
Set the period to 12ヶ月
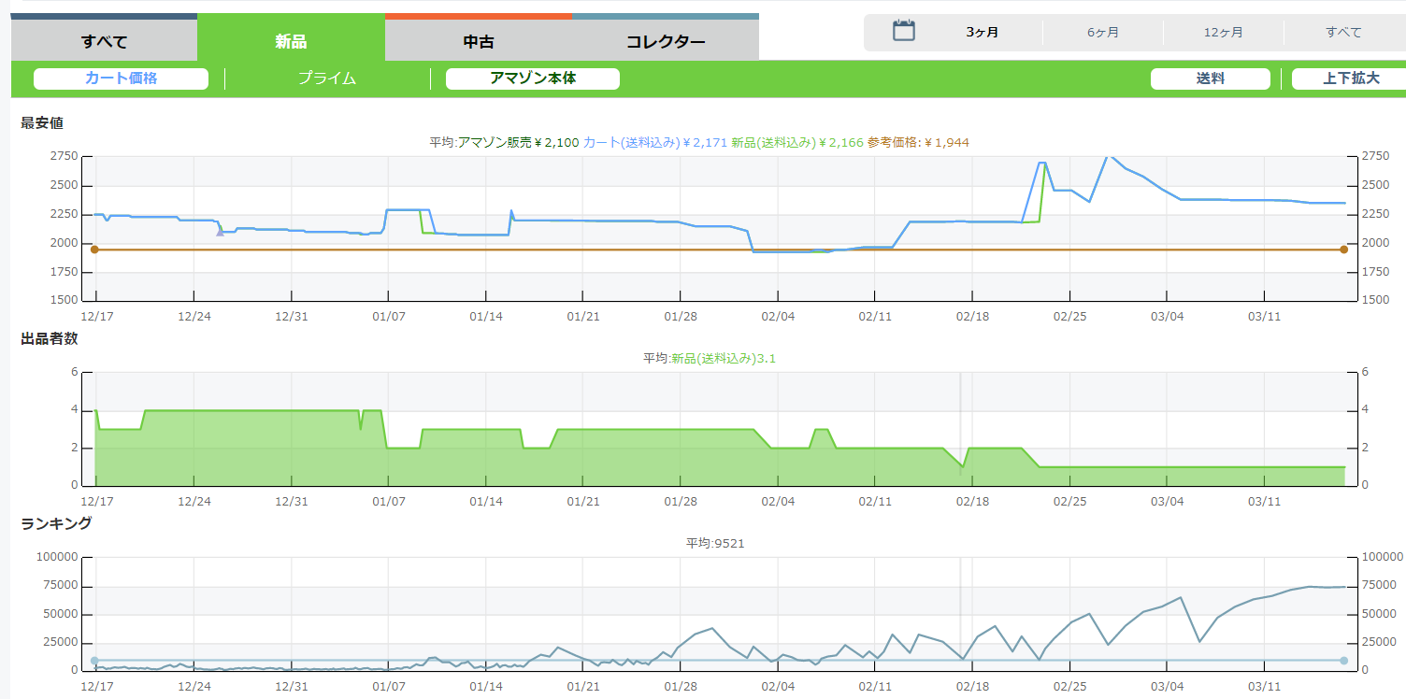(1223, 33)
